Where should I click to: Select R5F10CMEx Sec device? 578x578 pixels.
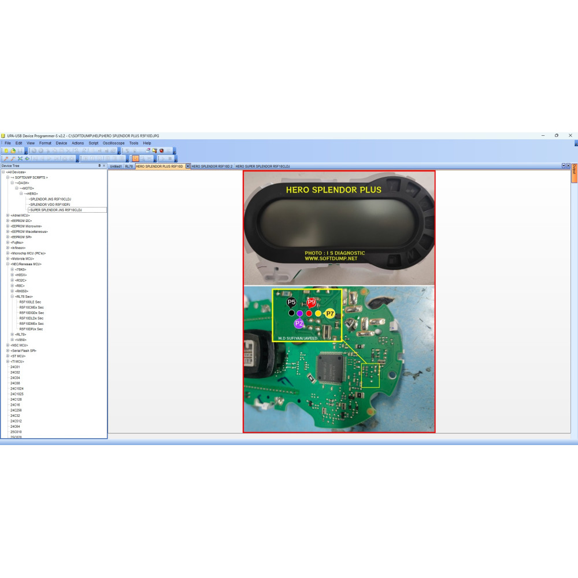pyautogui.click(x=31, y=307)
